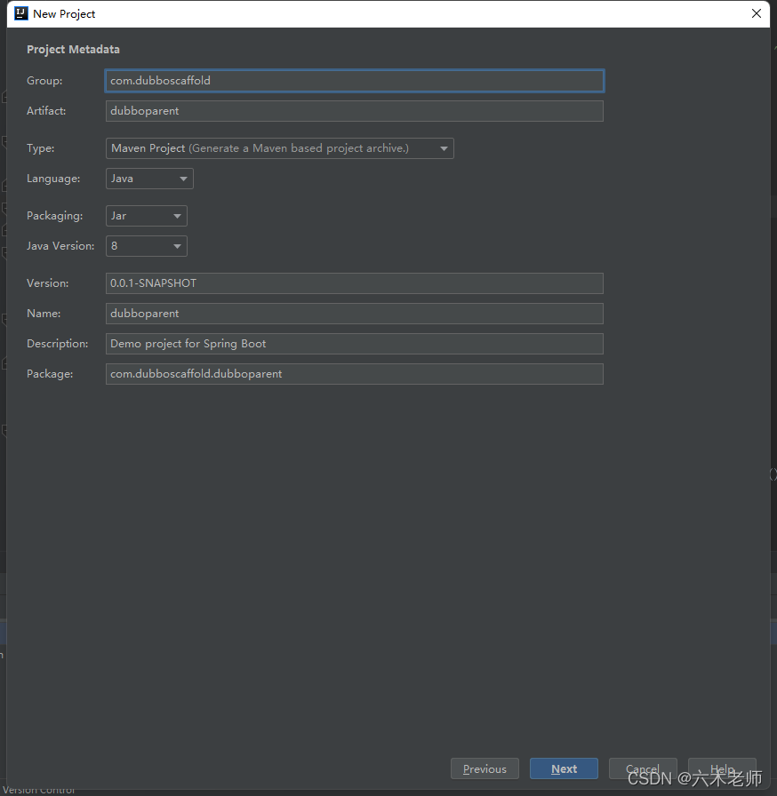
Task: Click the Type label
Action: (41, 148)
